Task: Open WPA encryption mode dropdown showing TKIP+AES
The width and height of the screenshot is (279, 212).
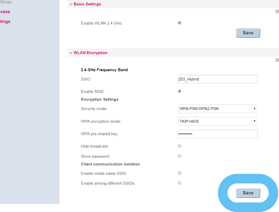Action: click(x=218, y=121)
